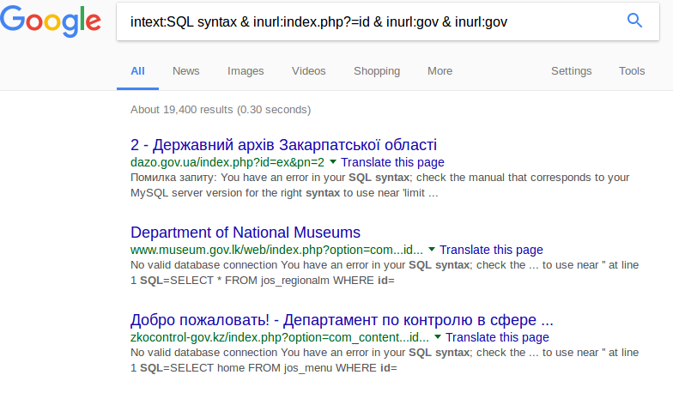
Task: Select the All results tab
Action: pos(137,70)
